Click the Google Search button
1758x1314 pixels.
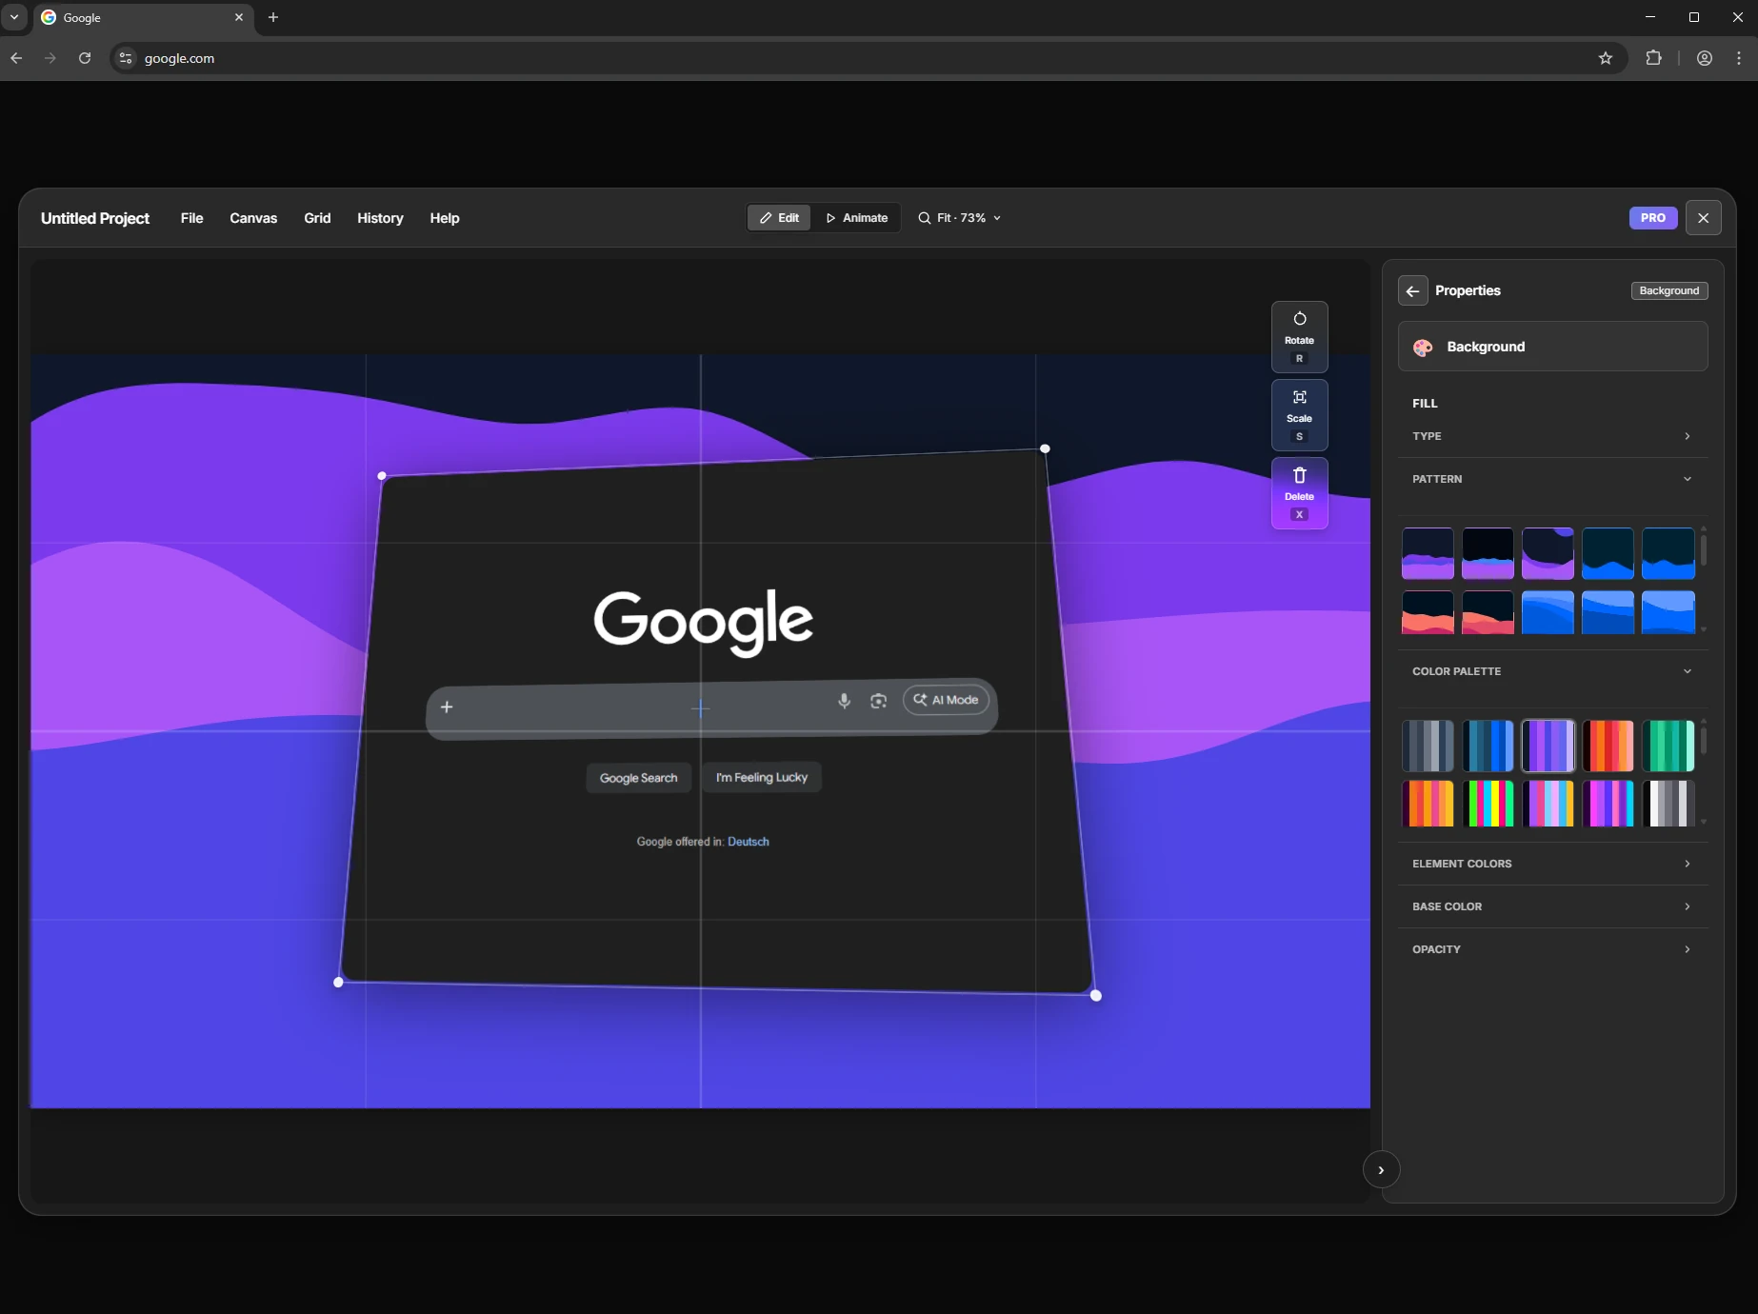click(x=638, y=777)
